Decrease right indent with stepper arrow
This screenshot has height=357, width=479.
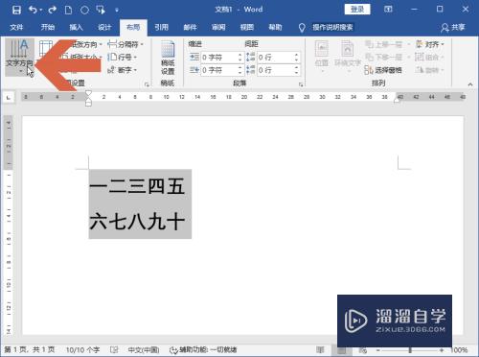[240, 73]
